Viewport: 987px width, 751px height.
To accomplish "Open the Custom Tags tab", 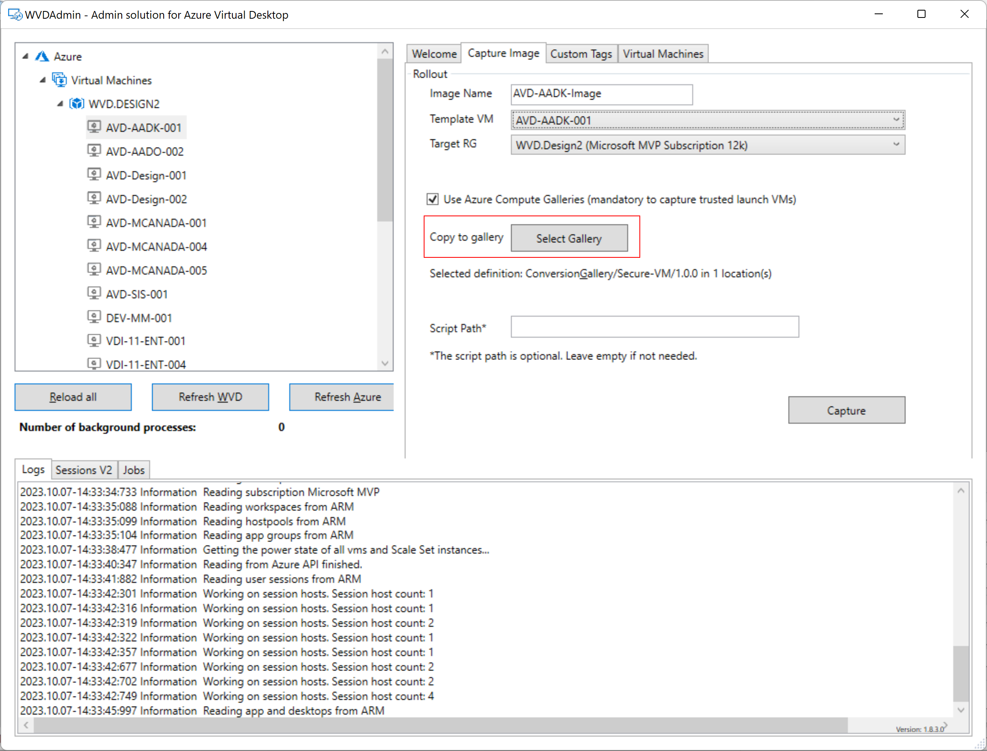I will [x=581, y=54].
